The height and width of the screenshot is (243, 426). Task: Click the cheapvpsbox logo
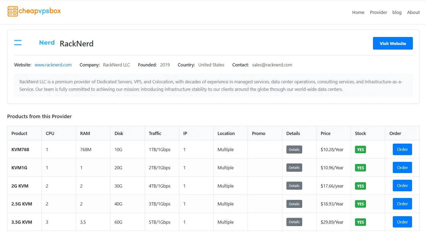[x=34, y=11]
